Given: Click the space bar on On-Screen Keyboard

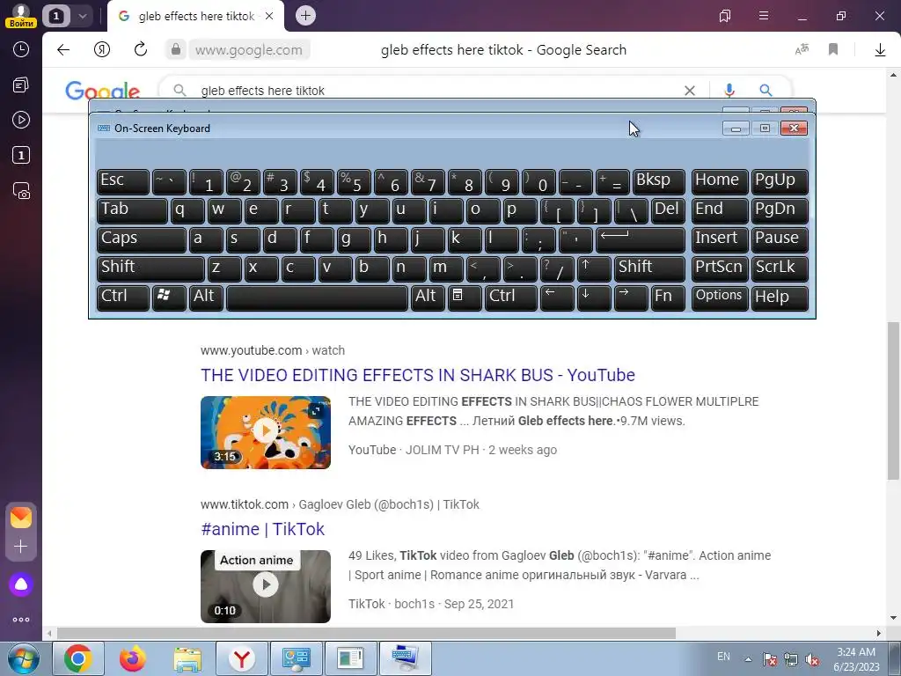Looking at the screenshot, I should (317, 298).
